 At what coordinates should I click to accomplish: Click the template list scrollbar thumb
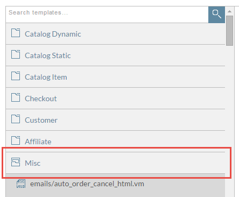229,31
